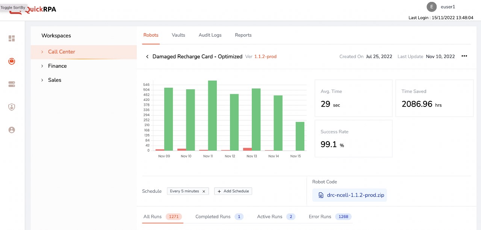
Task: Click the Nov 11 green bar
Action: [212, 115]
